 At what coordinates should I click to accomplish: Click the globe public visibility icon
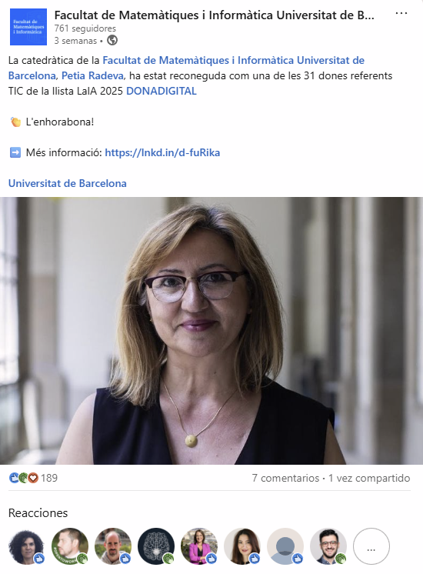click(112, 40)
